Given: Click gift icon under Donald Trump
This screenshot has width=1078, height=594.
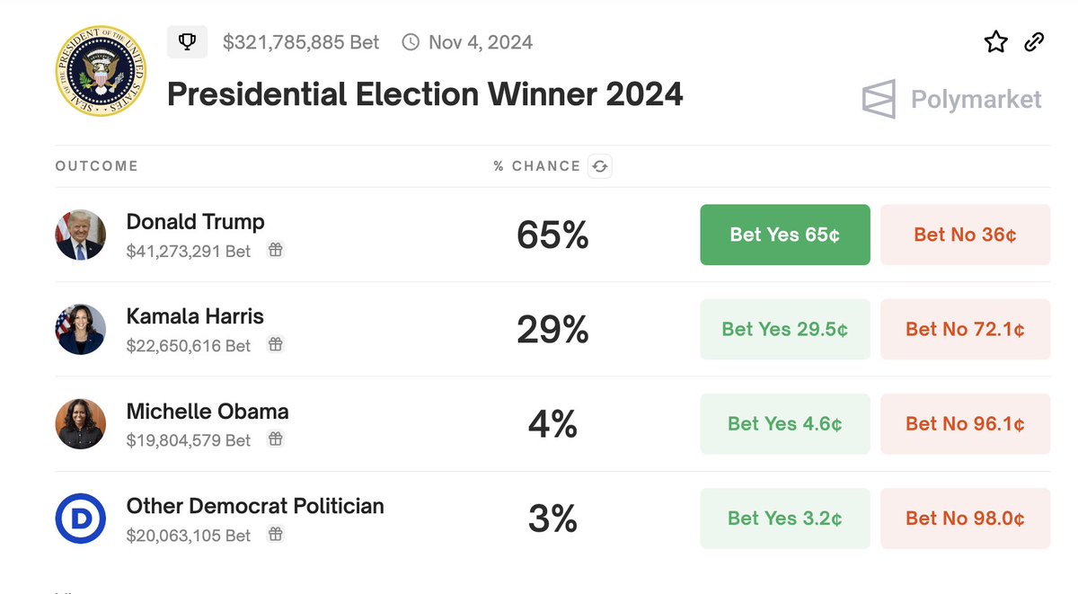Looking at the screenshot, I should (x=276, y=251).
